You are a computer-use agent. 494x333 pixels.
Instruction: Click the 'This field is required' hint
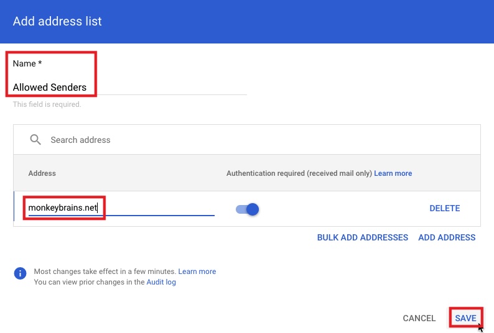[47, 104]
